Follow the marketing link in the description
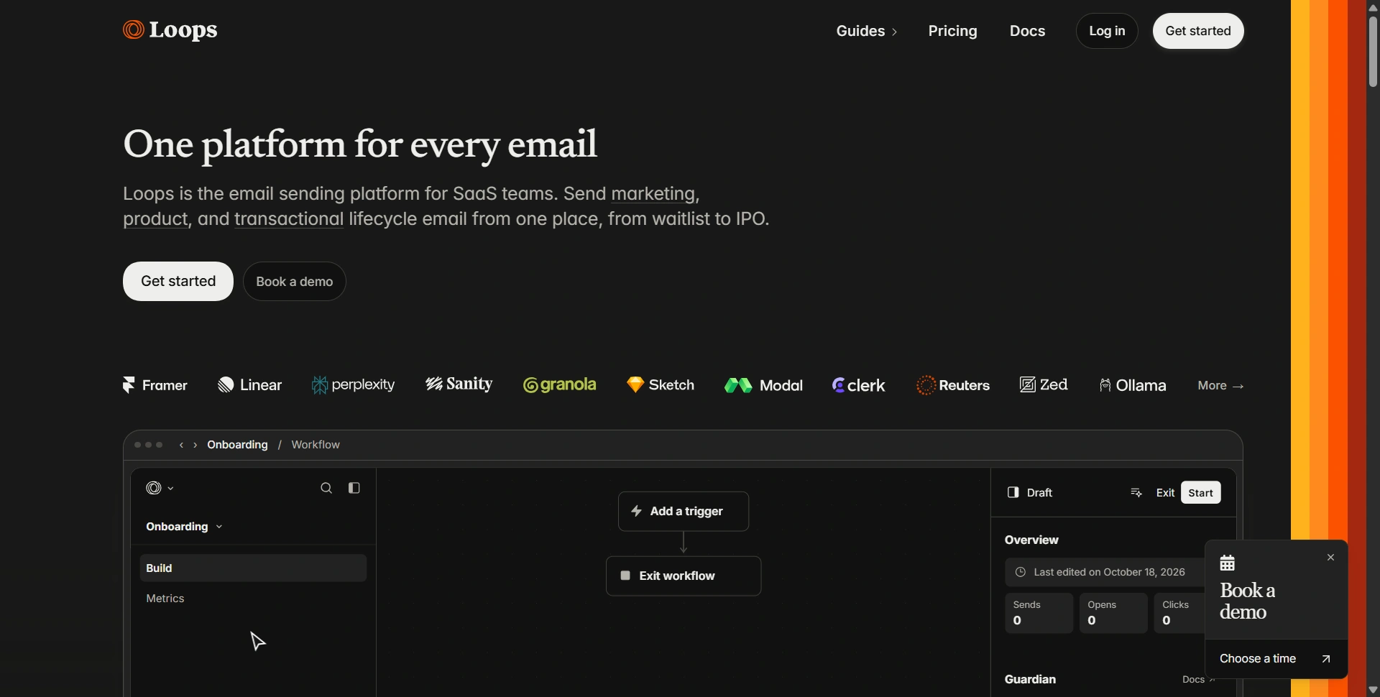1380x697 pixels. tap(653, 194)
